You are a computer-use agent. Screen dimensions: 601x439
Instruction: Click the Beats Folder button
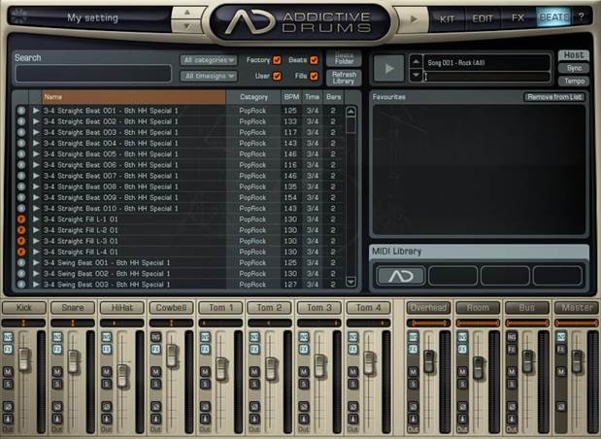(344, 58)
